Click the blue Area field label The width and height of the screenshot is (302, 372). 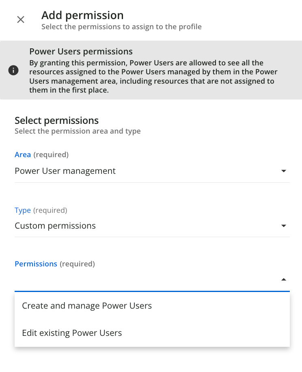[23, 155]
